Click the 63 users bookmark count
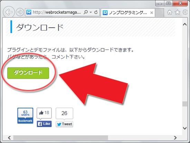The image size is (190, 143). [x=25, y=113]
